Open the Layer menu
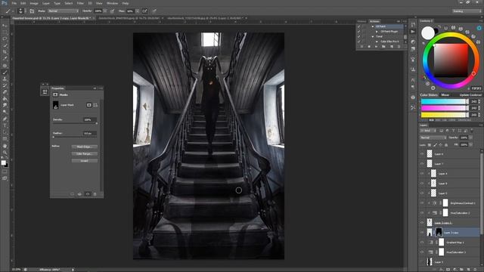 pyautogui.click(x=45, y=3)
